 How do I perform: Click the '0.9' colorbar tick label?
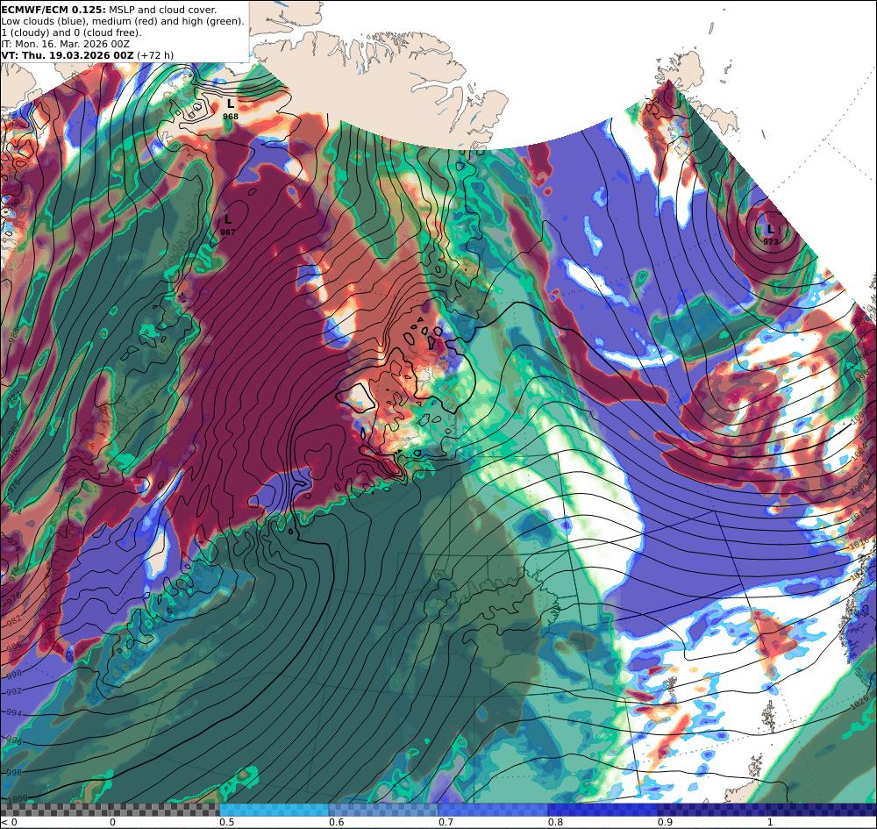coord(665,822)
